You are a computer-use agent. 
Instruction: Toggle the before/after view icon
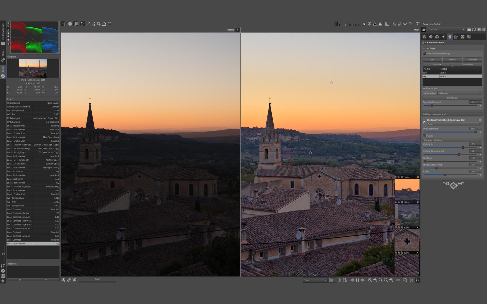pyautogui.click(x=76, y=24)
